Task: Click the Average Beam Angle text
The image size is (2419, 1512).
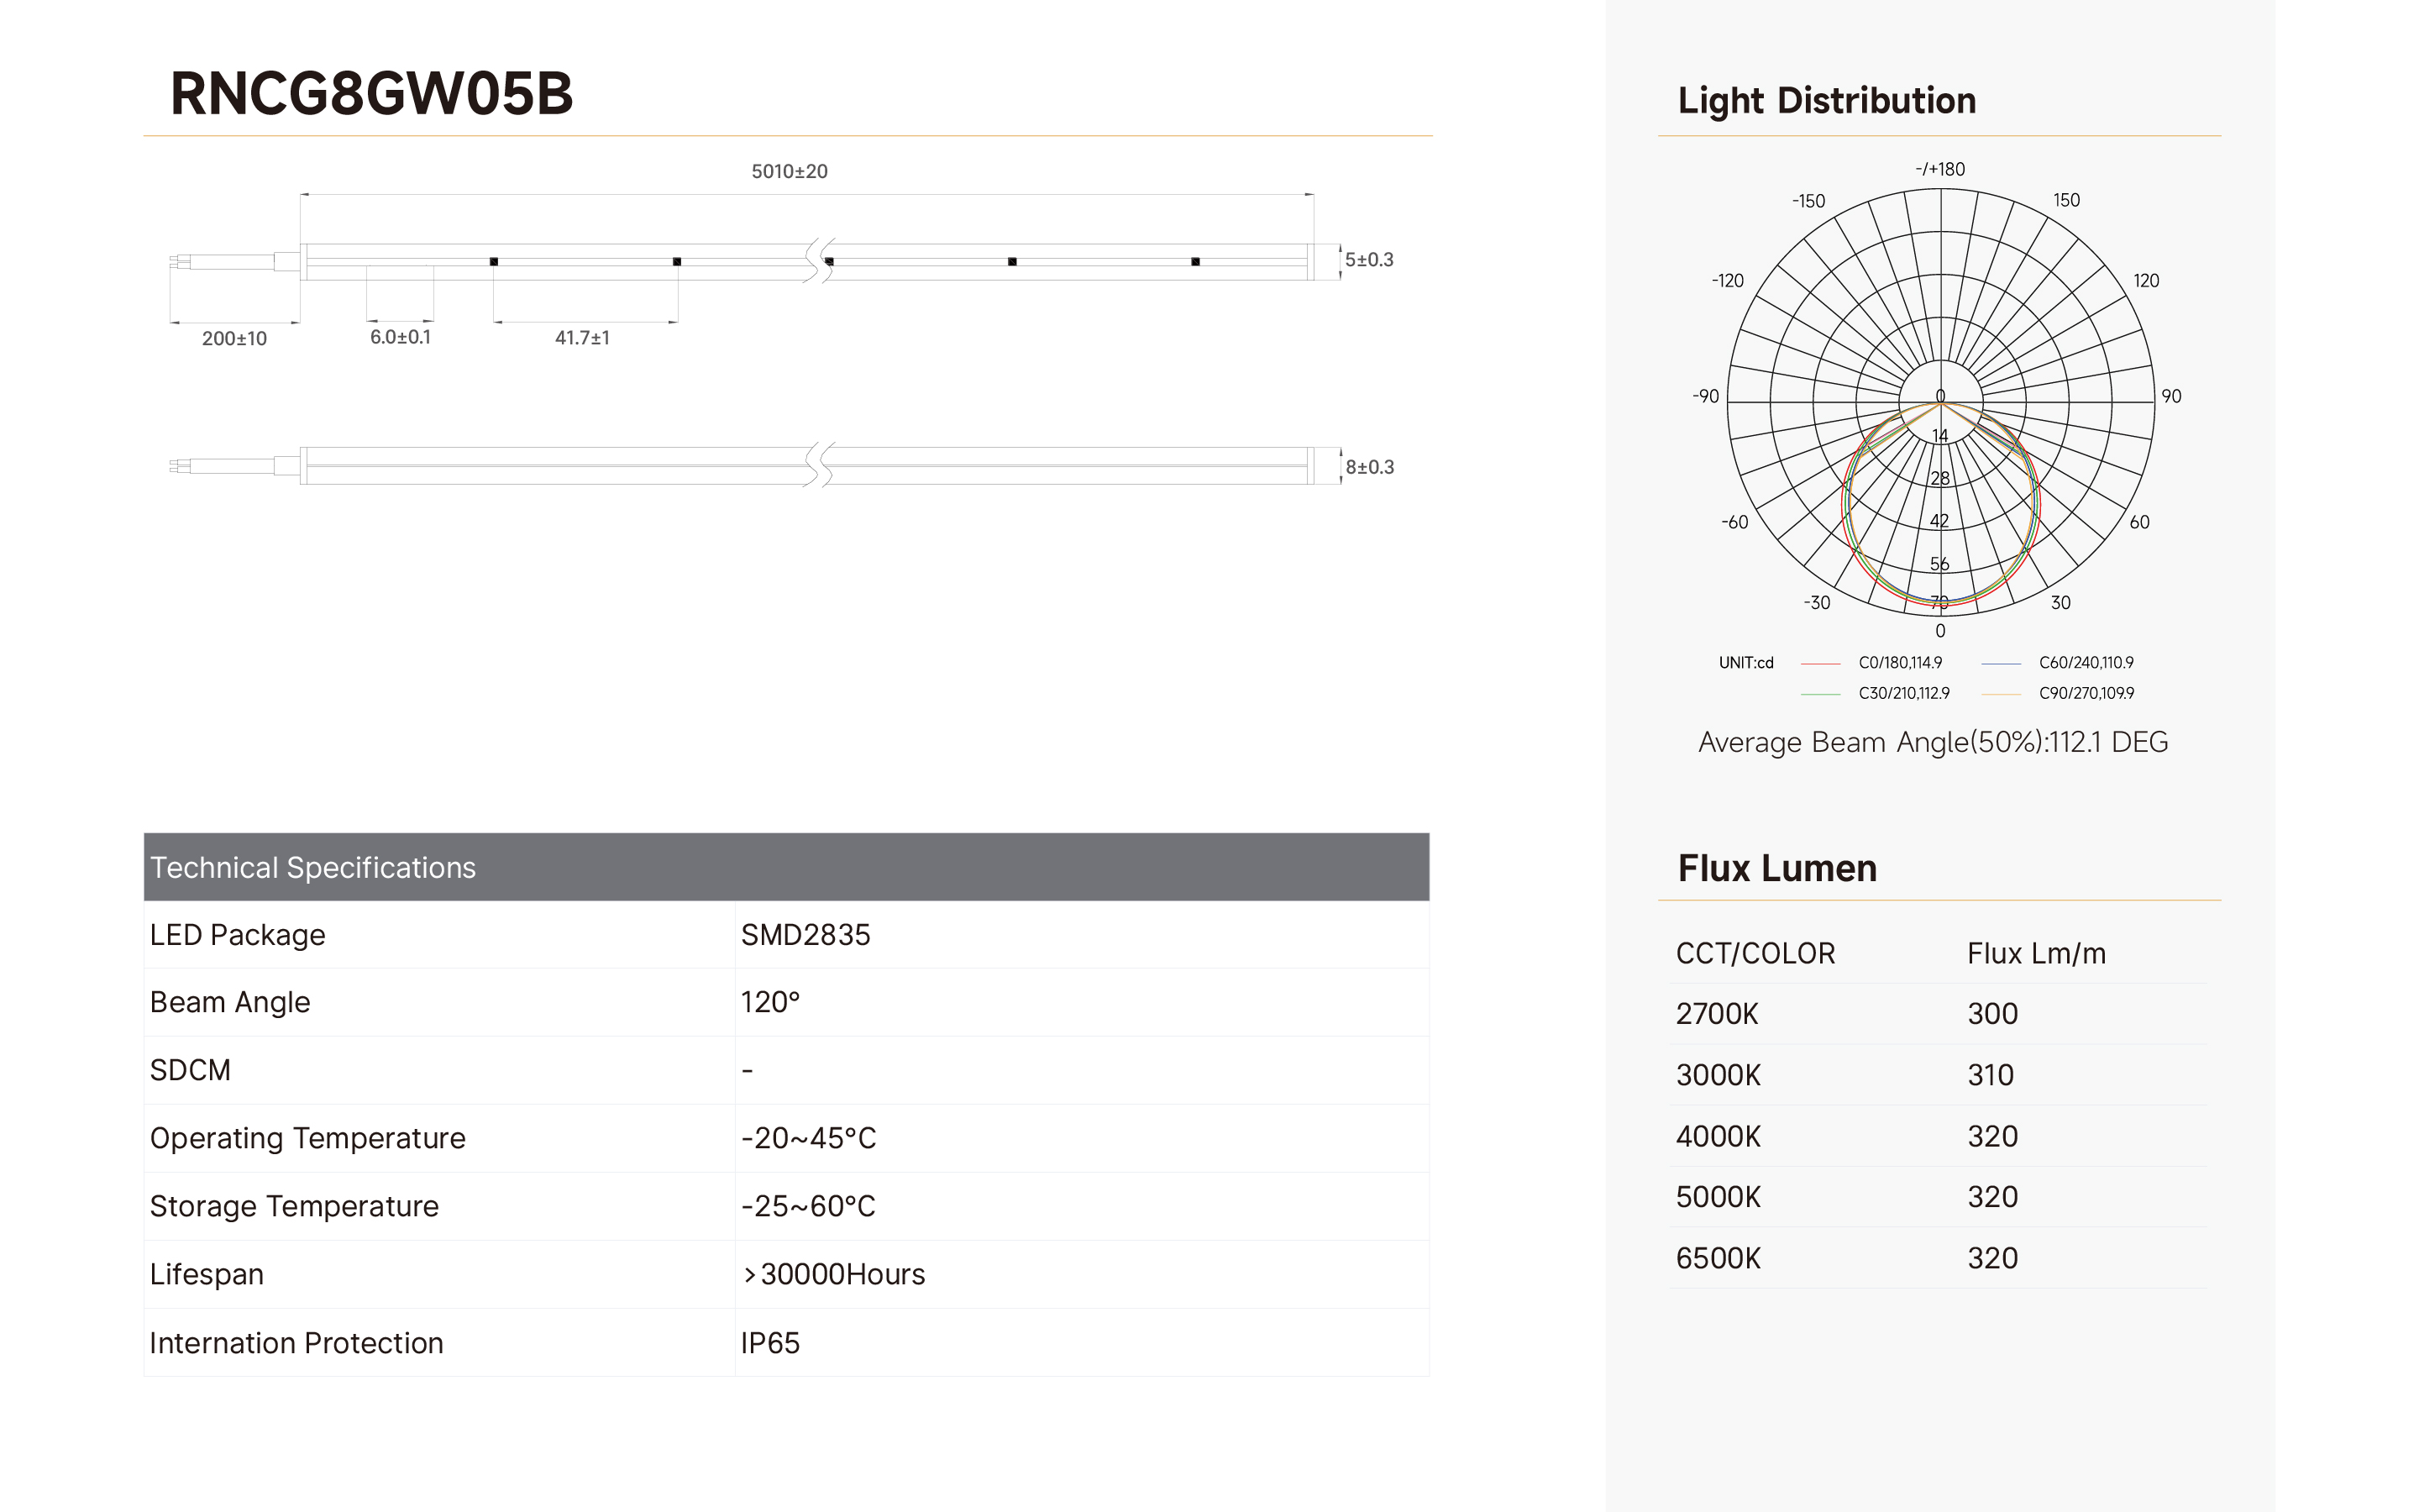Action: tap(1932, 742)
